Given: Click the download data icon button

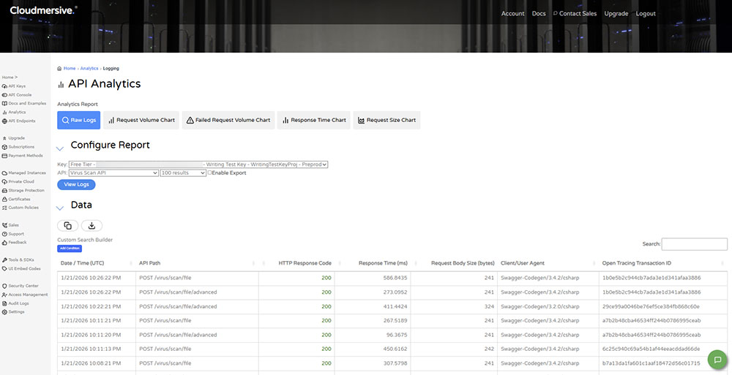Looking at the screenshot, I should [x=92, y=226].
